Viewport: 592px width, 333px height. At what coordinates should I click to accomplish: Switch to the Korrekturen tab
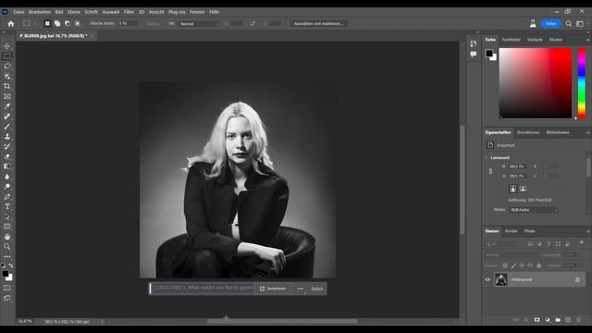pos(528,132)
